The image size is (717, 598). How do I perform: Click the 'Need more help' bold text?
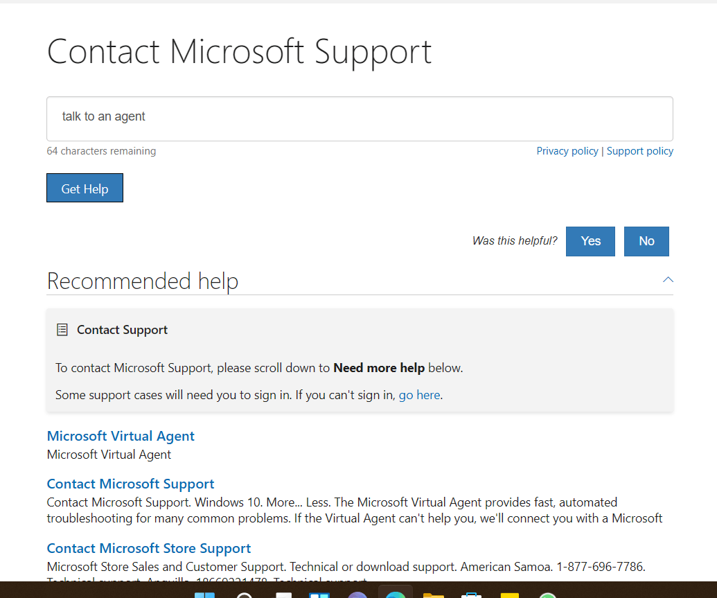[x=379, y=368]
